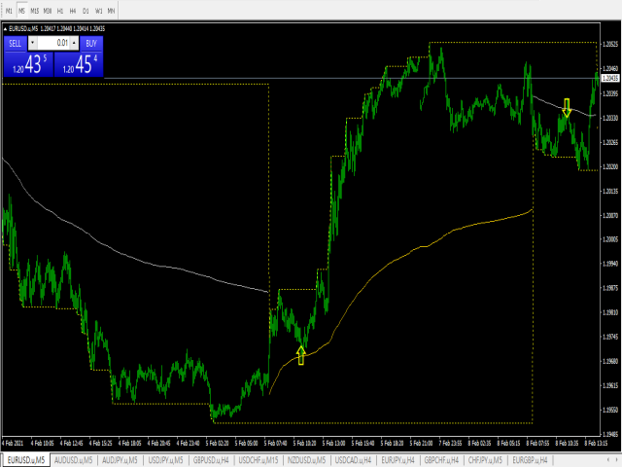Open the EURGBP.u,H4 chart tab
This screenshot has width=622, height=467.
tap(530, 460)
